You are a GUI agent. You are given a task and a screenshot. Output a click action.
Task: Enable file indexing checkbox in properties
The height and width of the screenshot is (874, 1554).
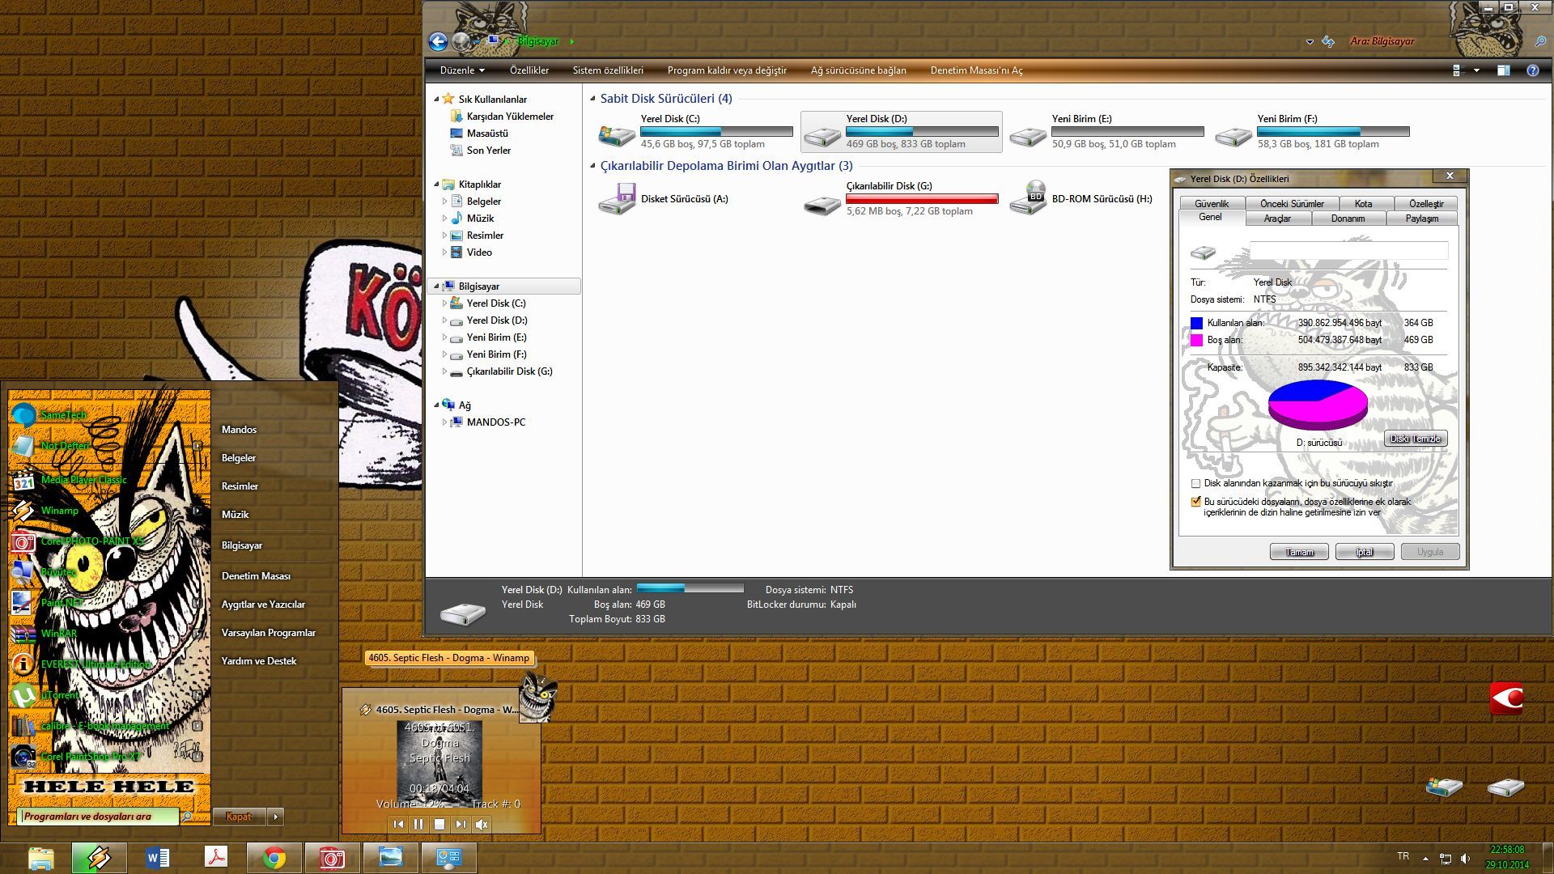point(1195,502)
